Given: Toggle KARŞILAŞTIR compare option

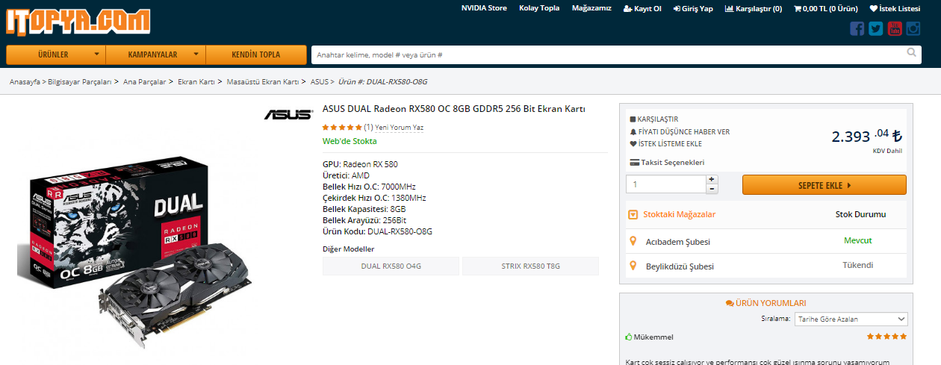Looking at the screenshot, I should click(654, 119).
